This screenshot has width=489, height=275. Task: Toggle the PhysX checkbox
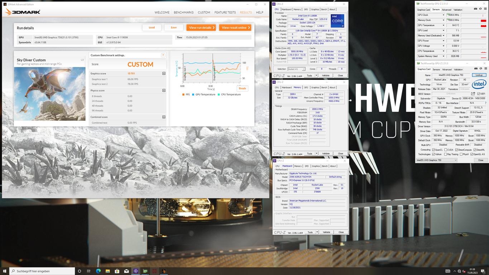[461, 154]
